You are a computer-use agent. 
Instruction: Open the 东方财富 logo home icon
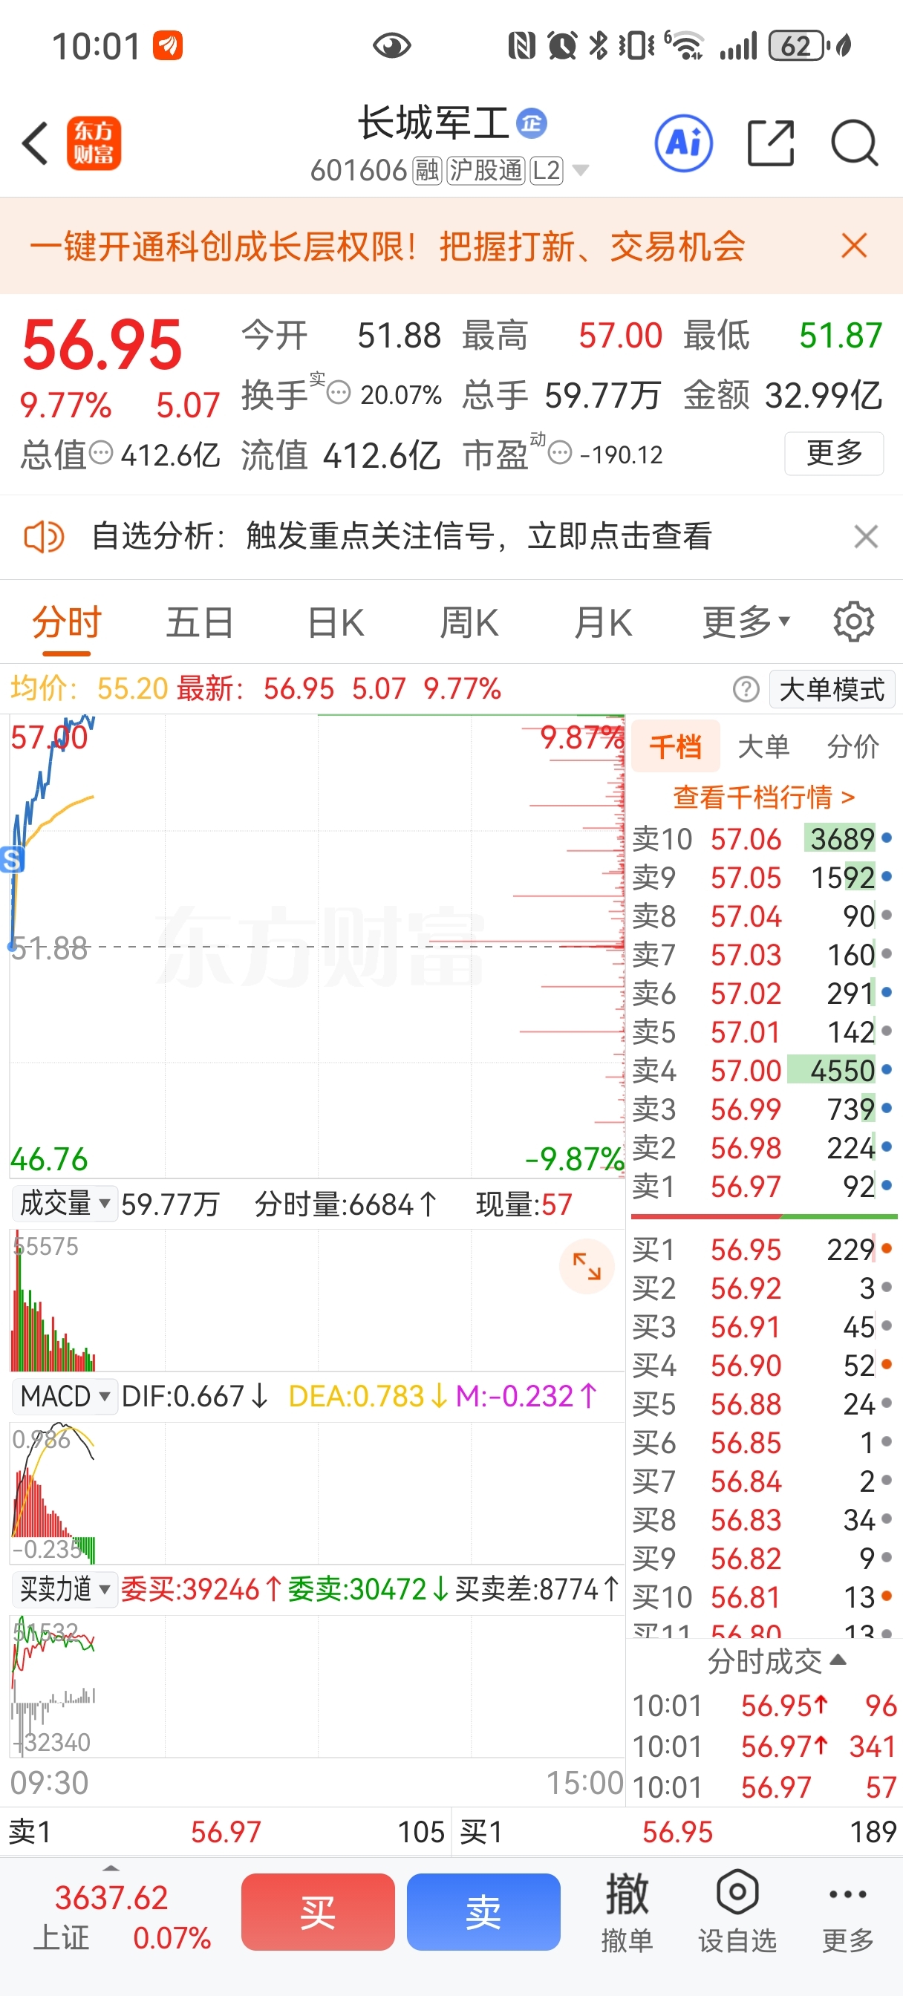[x=94, y=143]
